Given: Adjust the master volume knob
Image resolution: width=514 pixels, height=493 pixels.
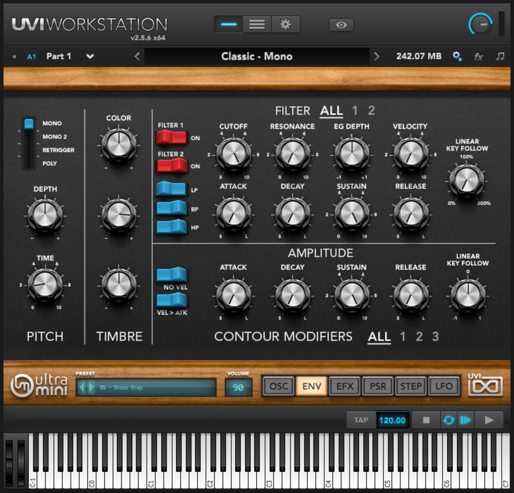Looking at the screenshot, I should tap(481, 24).
